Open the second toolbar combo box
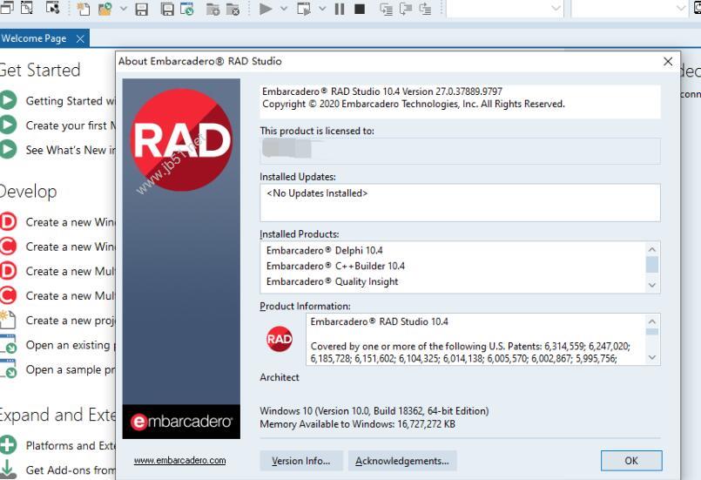Viewport: 701px width, 480px height. [x=630, y=9]
